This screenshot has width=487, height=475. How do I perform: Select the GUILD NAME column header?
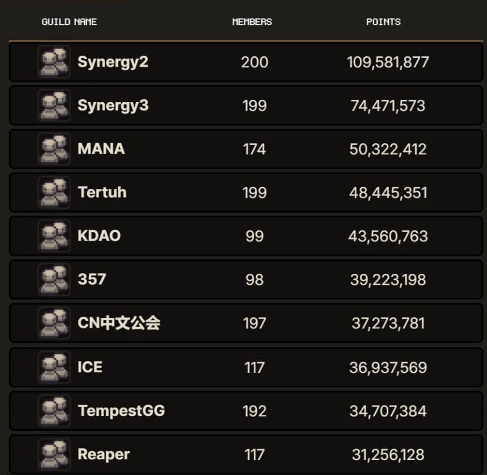(70, 22)
